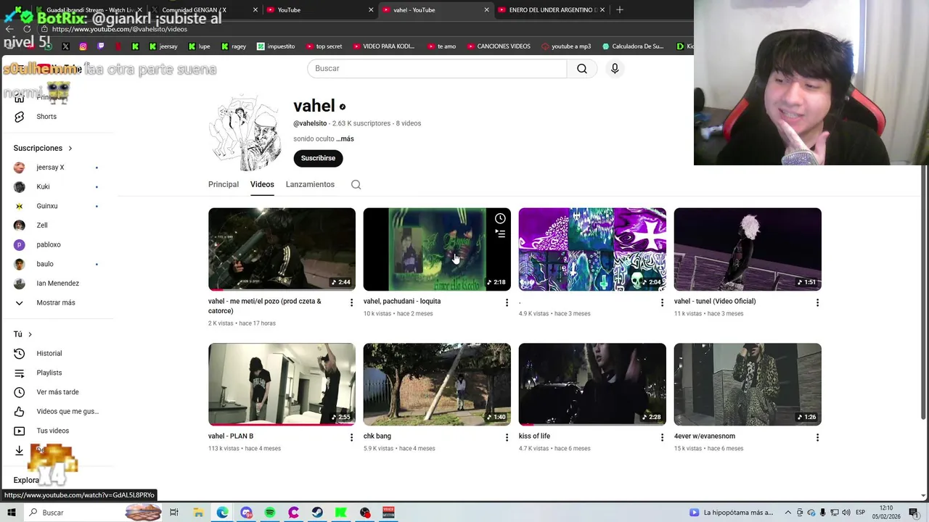
Task: Open File Explorer from the taskbar
Action: 198,513
